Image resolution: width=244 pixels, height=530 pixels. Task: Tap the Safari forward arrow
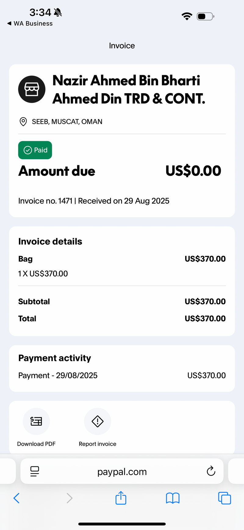click(x=70, y=498)
